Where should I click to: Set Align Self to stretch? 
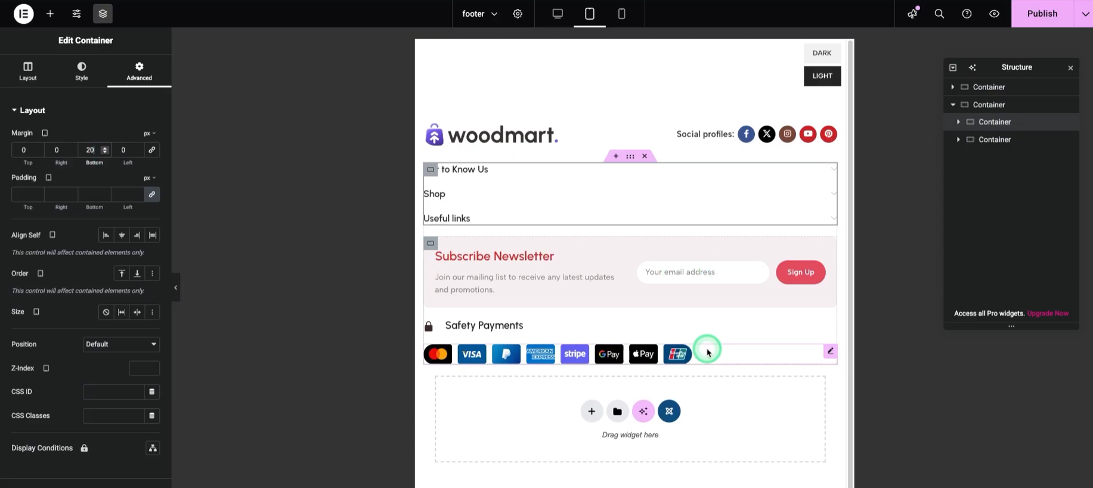[153, 235]
